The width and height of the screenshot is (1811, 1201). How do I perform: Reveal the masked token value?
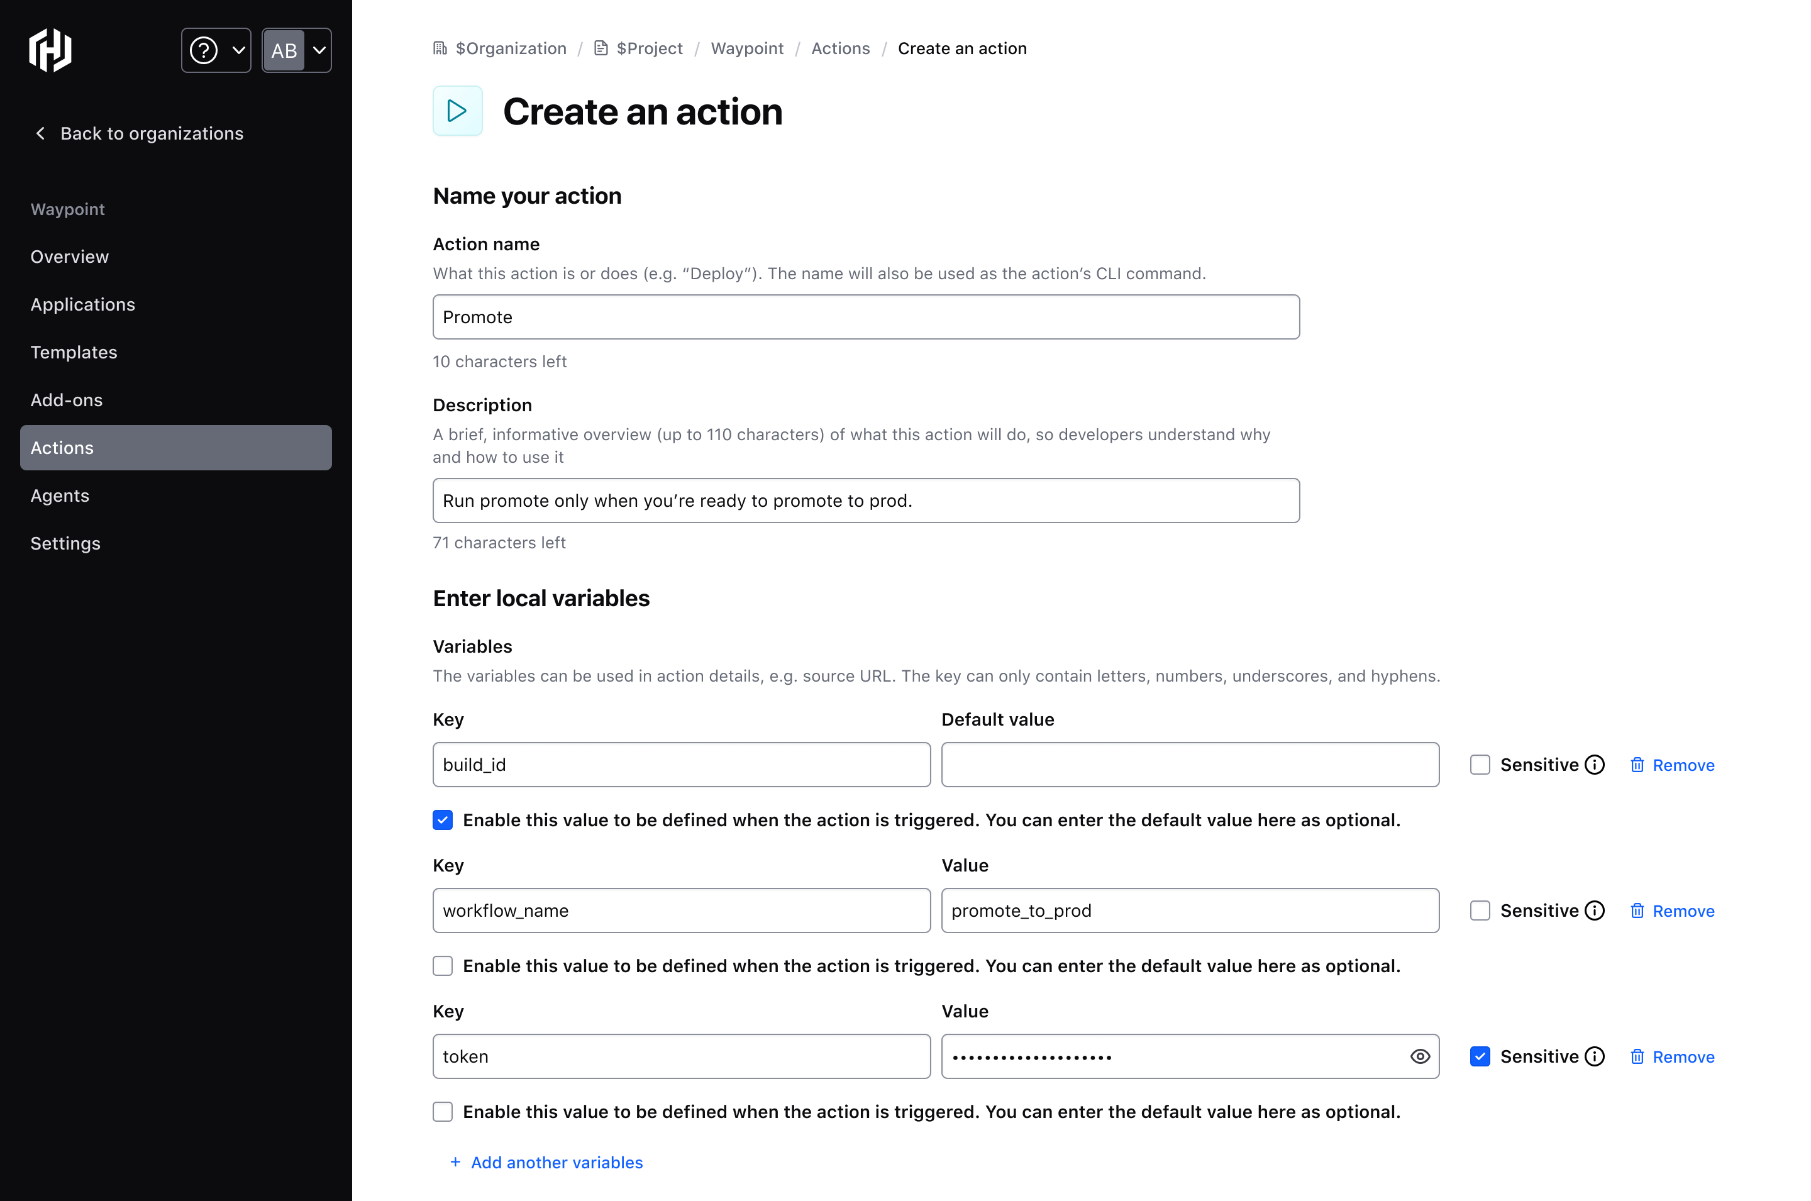(x=1420, y=1056)
